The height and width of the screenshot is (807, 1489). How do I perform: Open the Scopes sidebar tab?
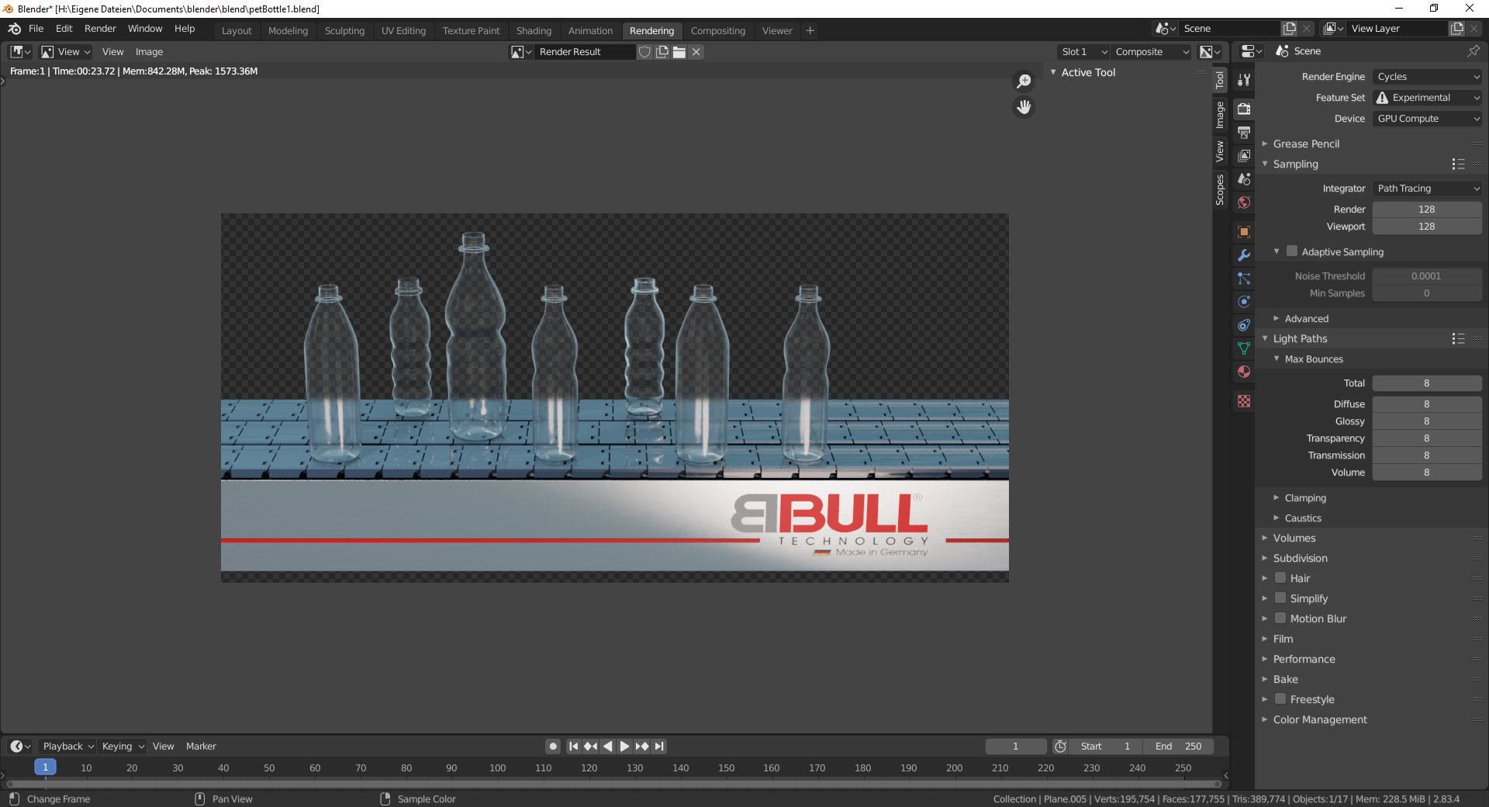click(1220, 190)
